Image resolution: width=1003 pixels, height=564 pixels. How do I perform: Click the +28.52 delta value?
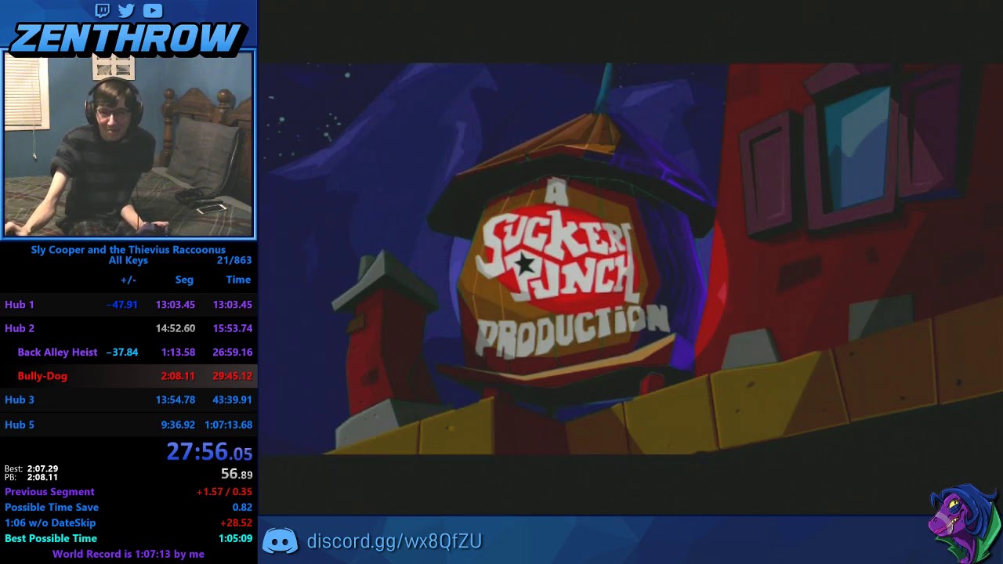(x=236, y=523)
